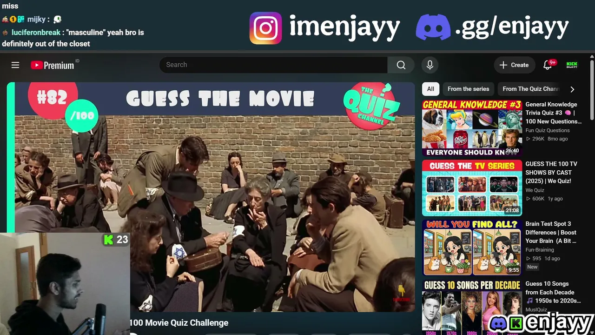Image resolution: width=595 pixels, height=335 pixels.
Task: Open Guess The 100 TV Shows title
Action: (551, 173)
